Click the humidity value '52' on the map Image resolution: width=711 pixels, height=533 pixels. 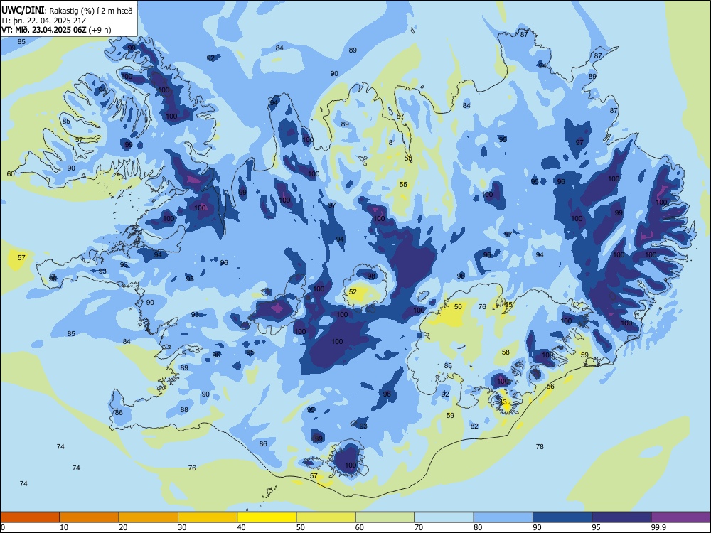pyautogui.click(x=353, y=292)
